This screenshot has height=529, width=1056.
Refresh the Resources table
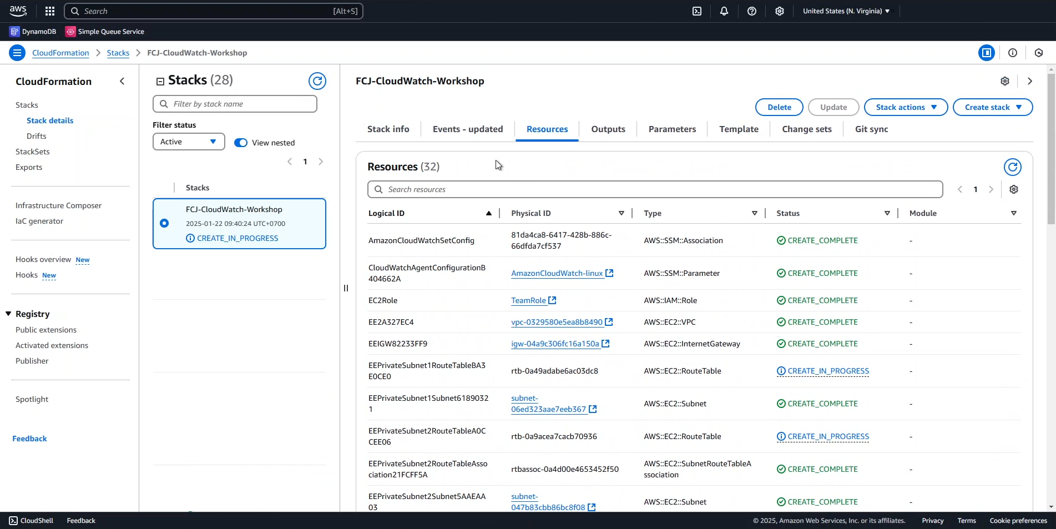(x=1013, y=167)
